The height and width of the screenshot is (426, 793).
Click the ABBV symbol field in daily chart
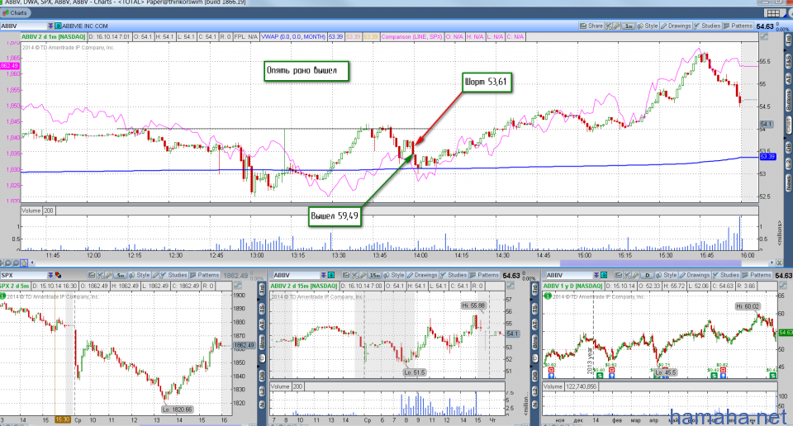570,276
